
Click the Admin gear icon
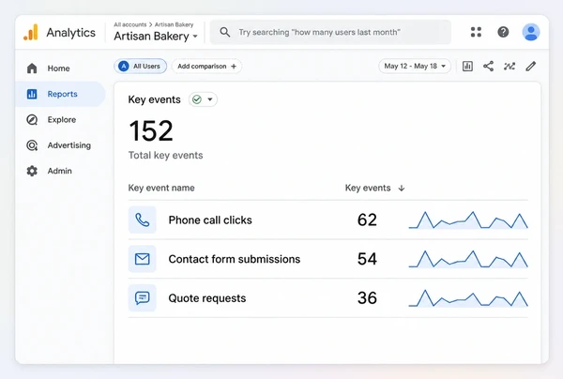(32, 171)
